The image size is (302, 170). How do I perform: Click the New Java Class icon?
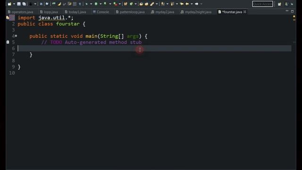(x=131, y=4)
